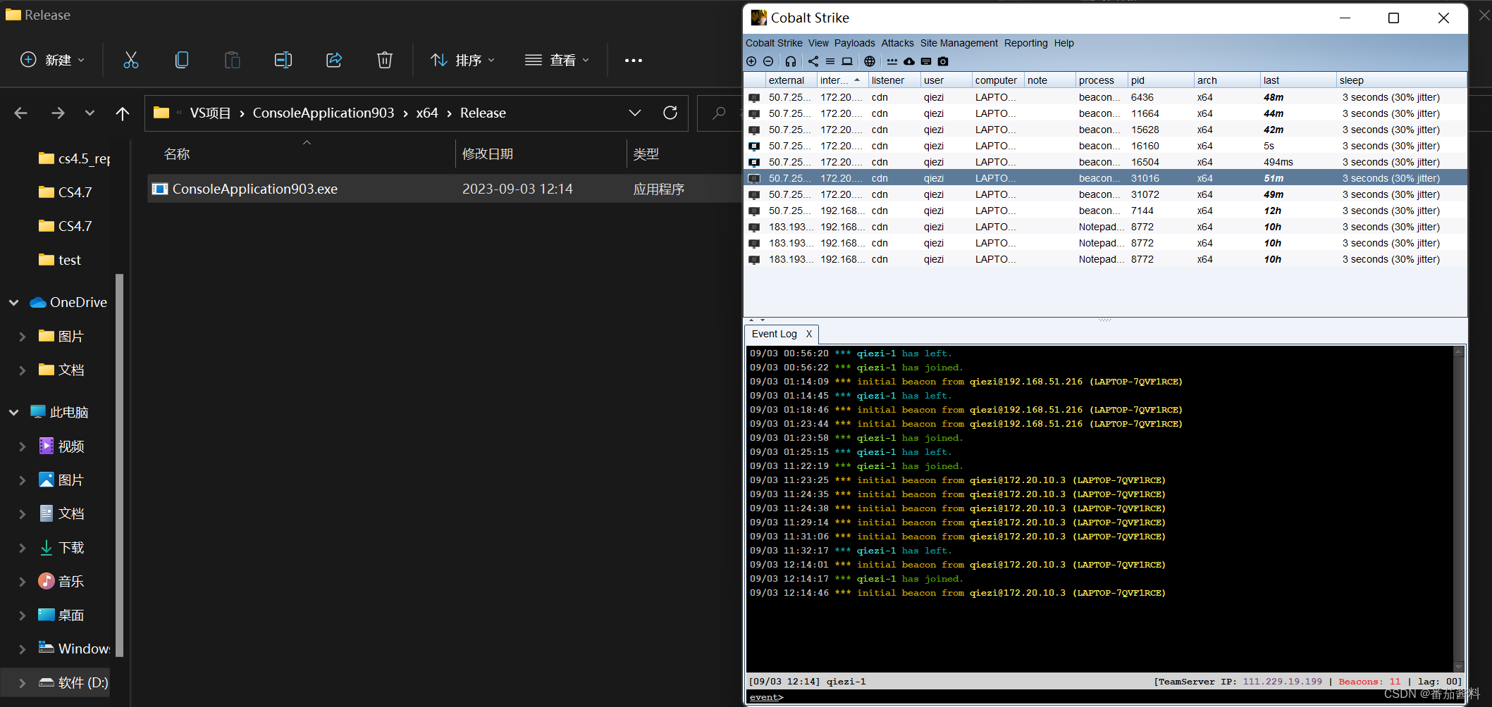Viewport: 1492px width, 707px height.
Task: Sort beacons by the pid column header
Action: pos(1160,80)
